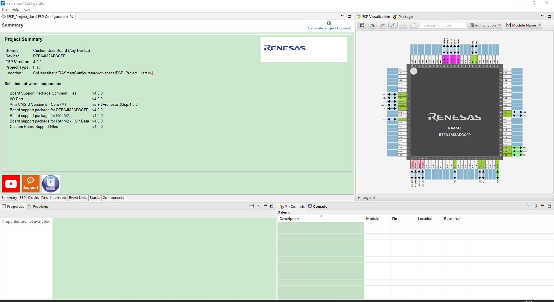Open the YouTube video link icon

point(11,184)
